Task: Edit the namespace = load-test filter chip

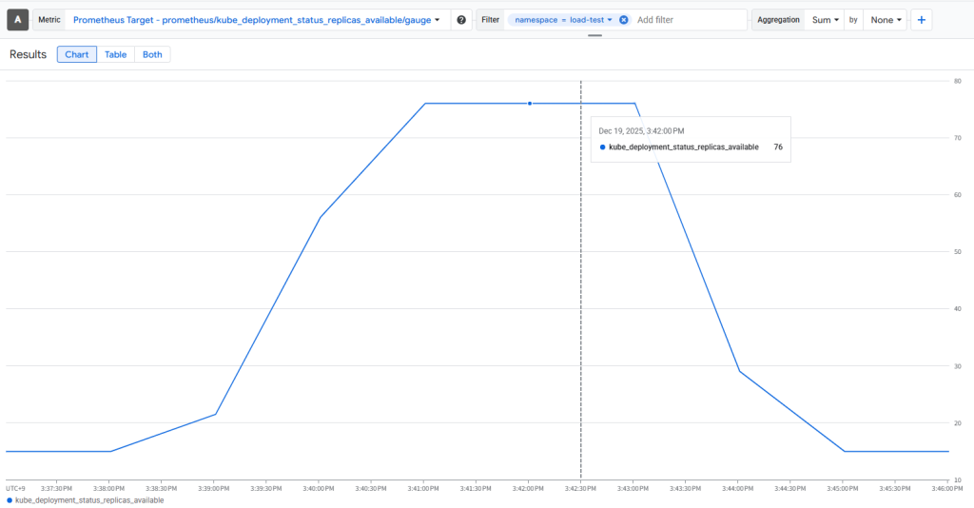Action: pyautogui.click(x=561, y=20)
